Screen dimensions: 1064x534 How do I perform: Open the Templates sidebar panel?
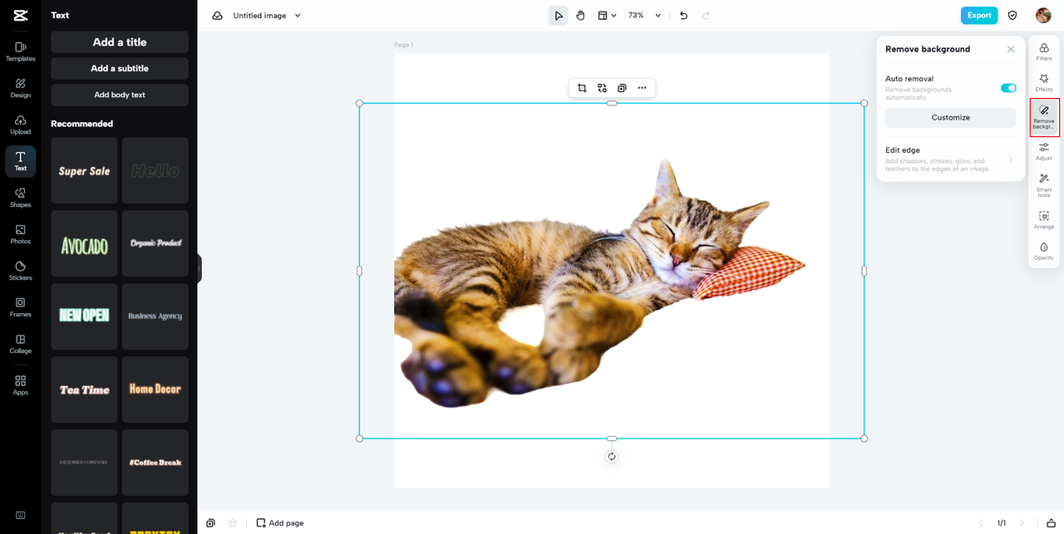click(x=20, y=51)
